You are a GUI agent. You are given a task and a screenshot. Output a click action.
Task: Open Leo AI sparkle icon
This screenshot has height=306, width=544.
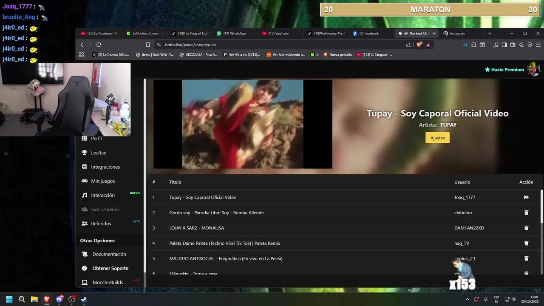[521, 45]
